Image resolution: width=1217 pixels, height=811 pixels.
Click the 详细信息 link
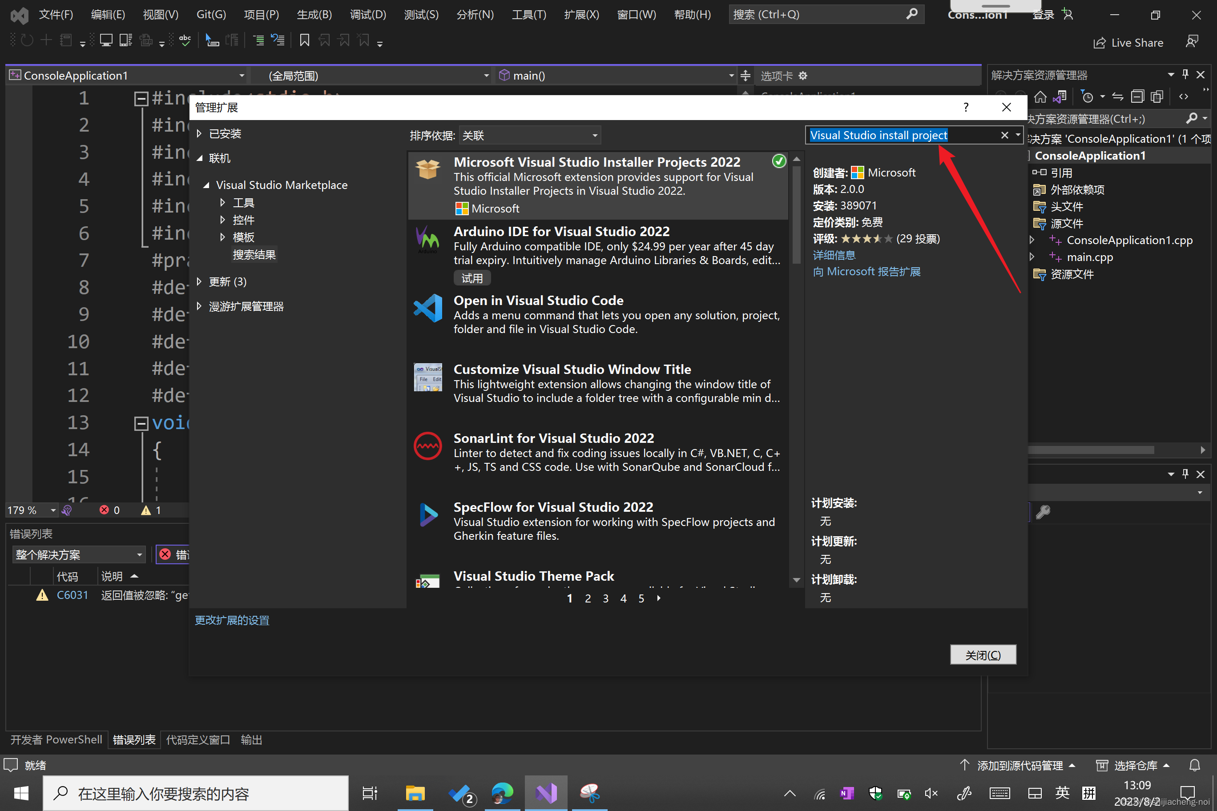(x=834, y=256)
